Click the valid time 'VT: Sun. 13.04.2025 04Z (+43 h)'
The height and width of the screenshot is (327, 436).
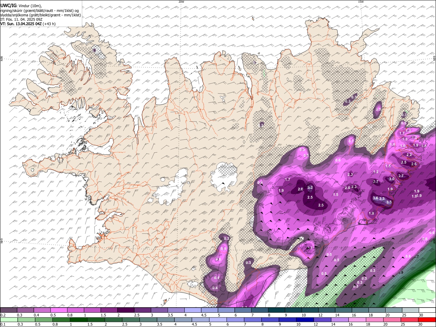coord(28,24)
